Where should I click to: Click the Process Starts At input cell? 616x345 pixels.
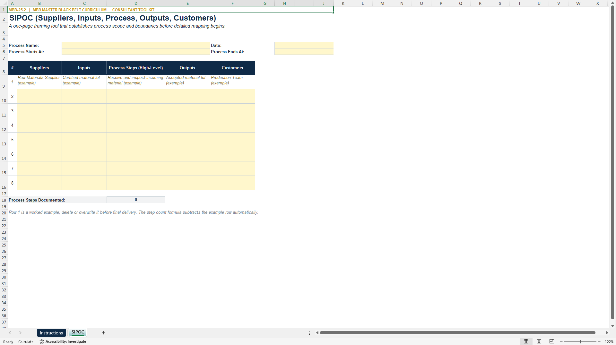pos(136,52)
